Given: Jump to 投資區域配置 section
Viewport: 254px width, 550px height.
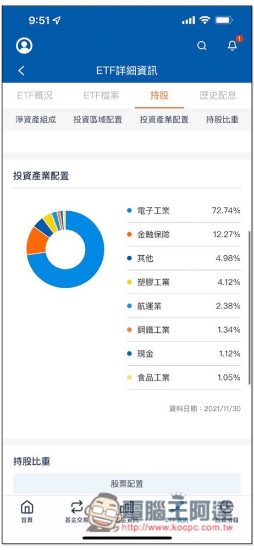Looking at the screenshot, I should [97, 119].
